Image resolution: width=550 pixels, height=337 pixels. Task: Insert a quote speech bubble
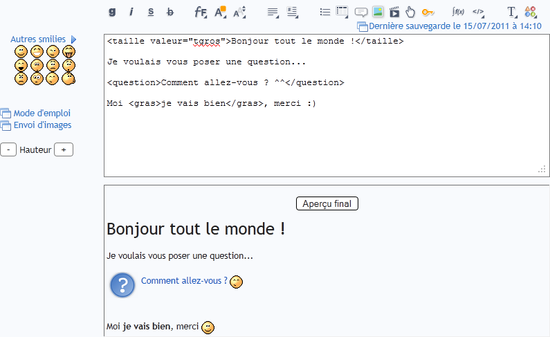[x=361, y=12]
